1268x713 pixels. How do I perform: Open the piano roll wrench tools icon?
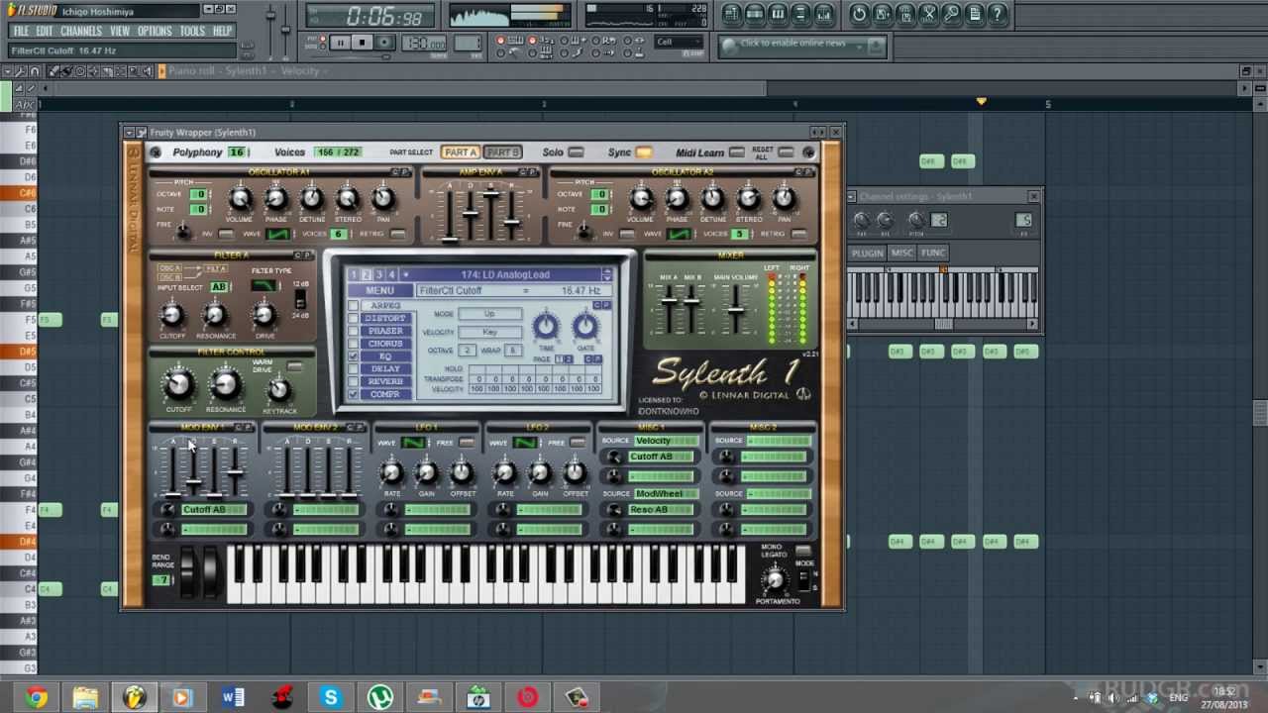(x=21, y=71)
